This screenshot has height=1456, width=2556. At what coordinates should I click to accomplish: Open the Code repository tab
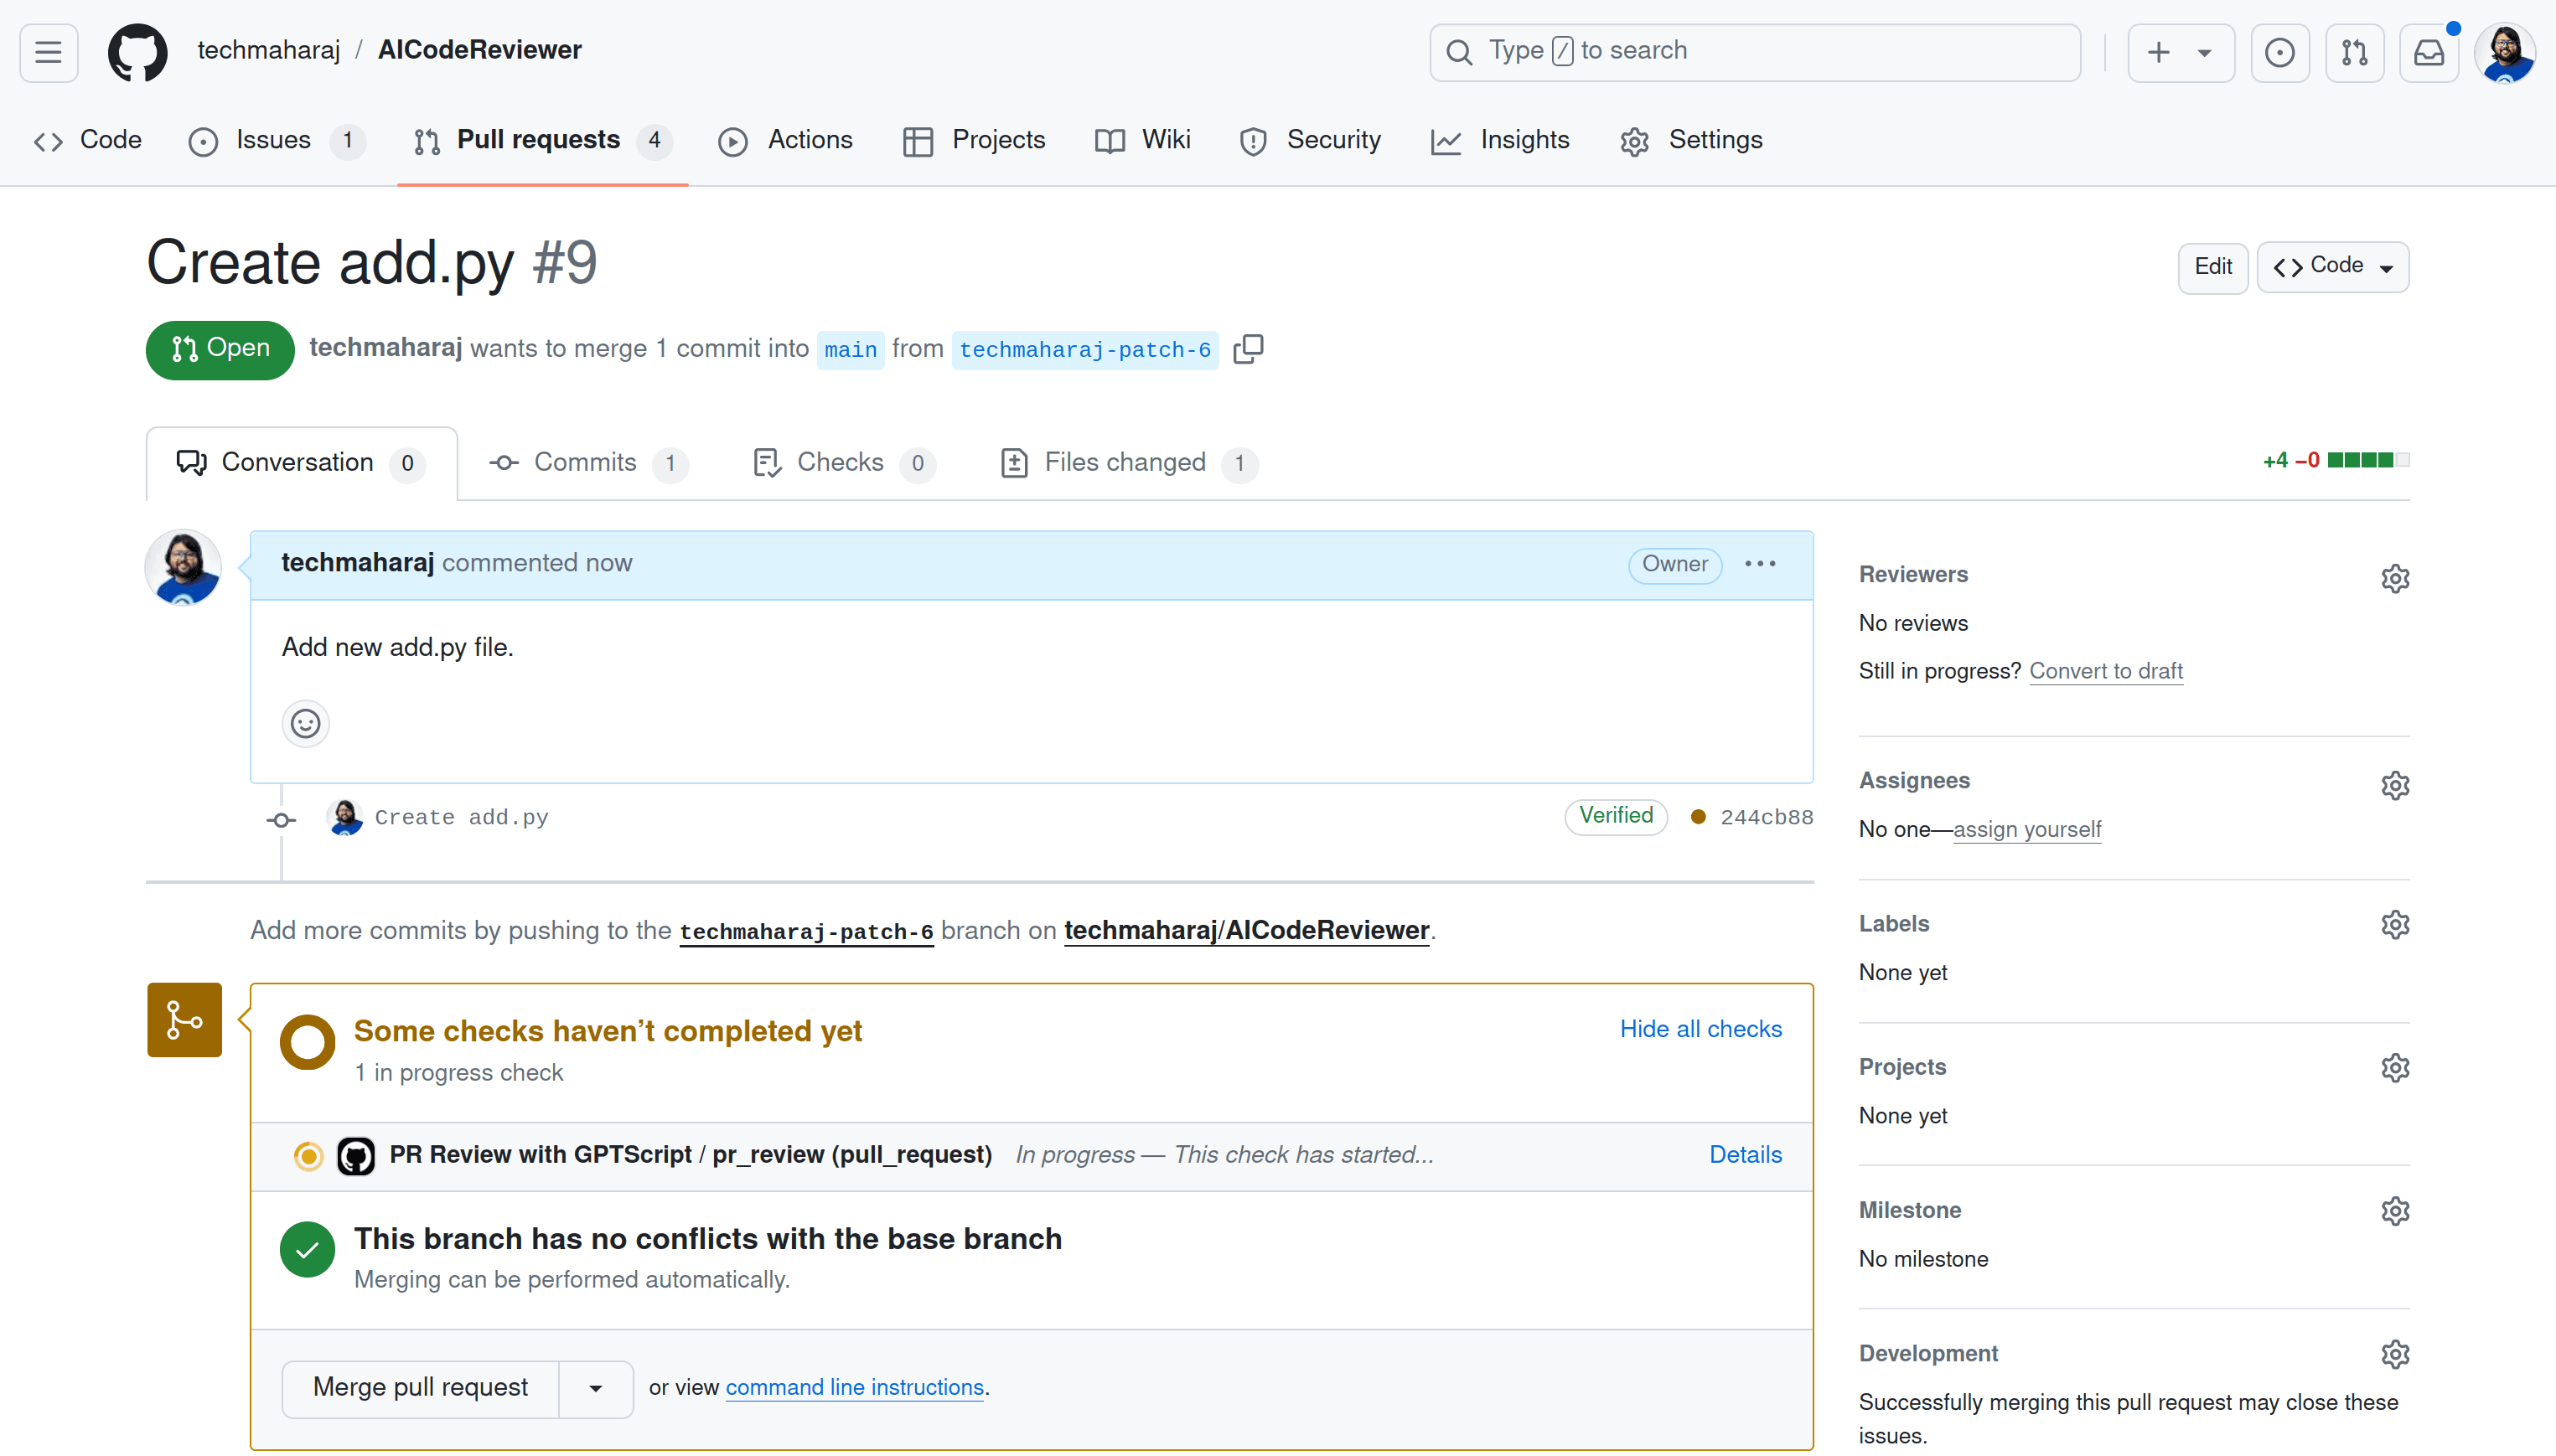(x=88, y=140)
